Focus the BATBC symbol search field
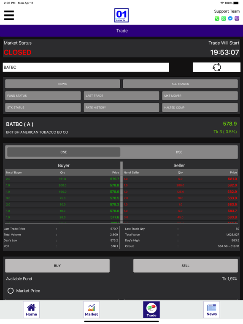The height and width of the screenshot is (324, 243). pos(86,67)
